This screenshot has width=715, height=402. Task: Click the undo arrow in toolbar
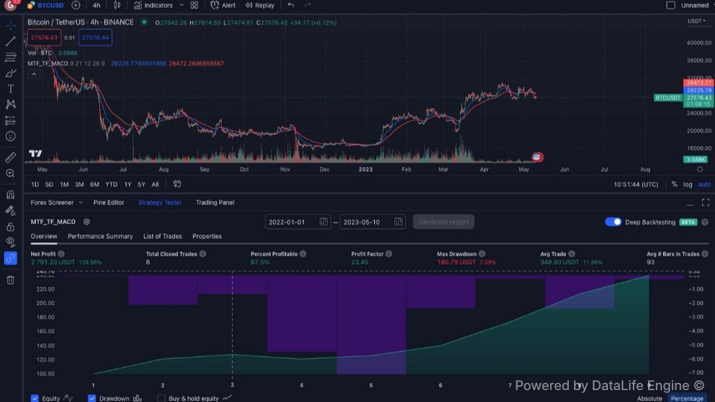coord(291,5)
